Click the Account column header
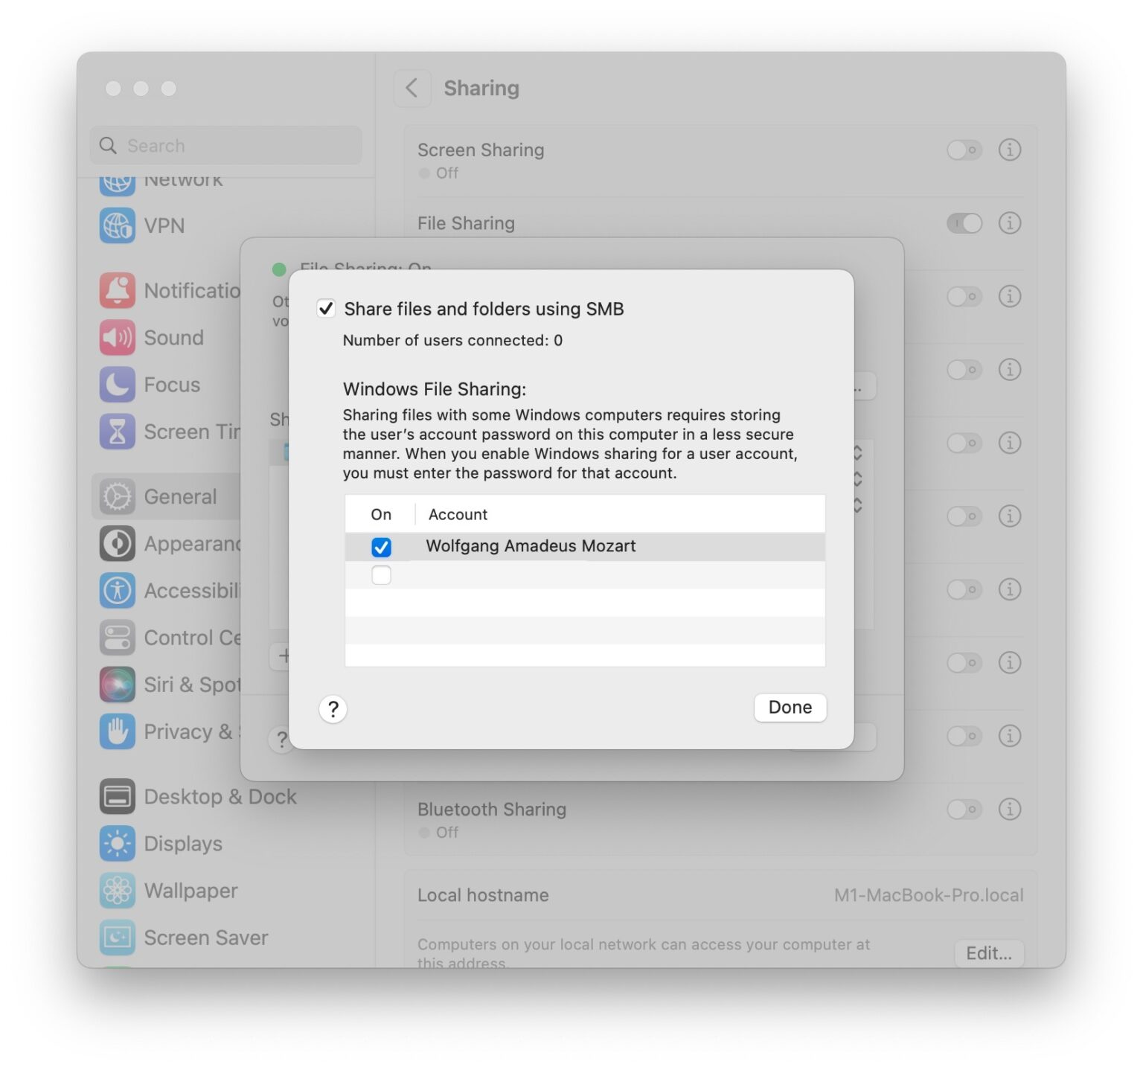The image size is (1143, 1070). [458, 514]
